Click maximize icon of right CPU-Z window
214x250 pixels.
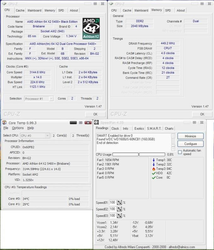pyautogui.click(x=202, y=4)
